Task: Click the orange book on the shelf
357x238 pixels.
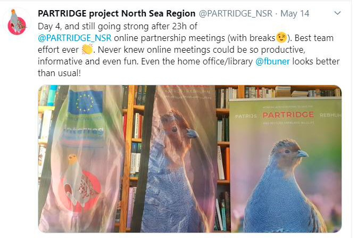Action: 227,163
